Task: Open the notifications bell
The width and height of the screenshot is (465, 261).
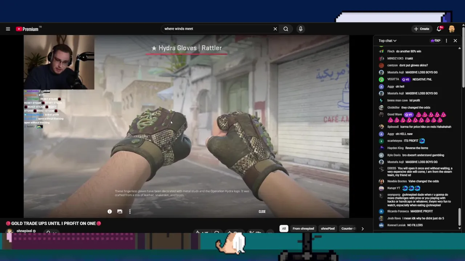Action: coord(439,29)
